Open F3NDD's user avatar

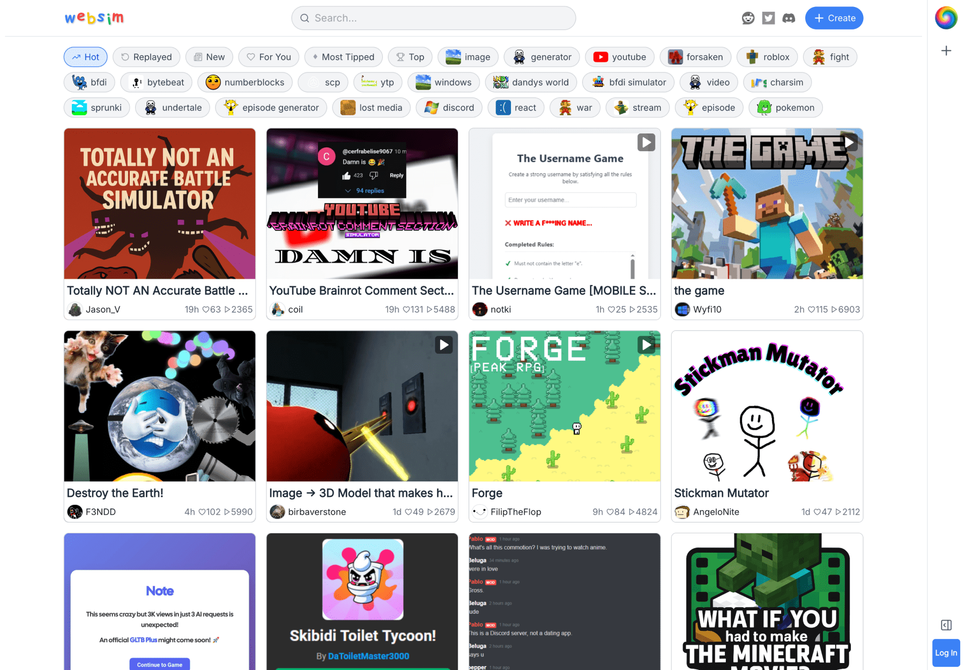pos(75,512)
